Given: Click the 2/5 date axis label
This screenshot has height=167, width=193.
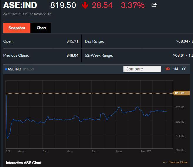Looking at the screenshot, I should tap(8, 151).
